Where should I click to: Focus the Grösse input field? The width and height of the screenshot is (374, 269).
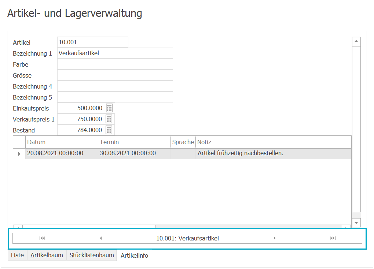(x=115, y=75)
